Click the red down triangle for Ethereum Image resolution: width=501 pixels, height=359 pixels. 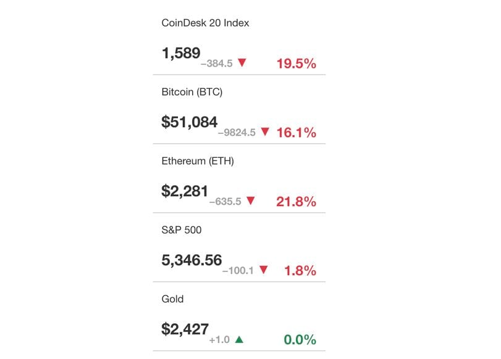pos(251,200)
